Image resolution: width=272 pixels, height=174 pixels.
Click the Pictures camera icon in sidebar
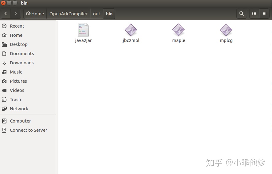(4, 81)
